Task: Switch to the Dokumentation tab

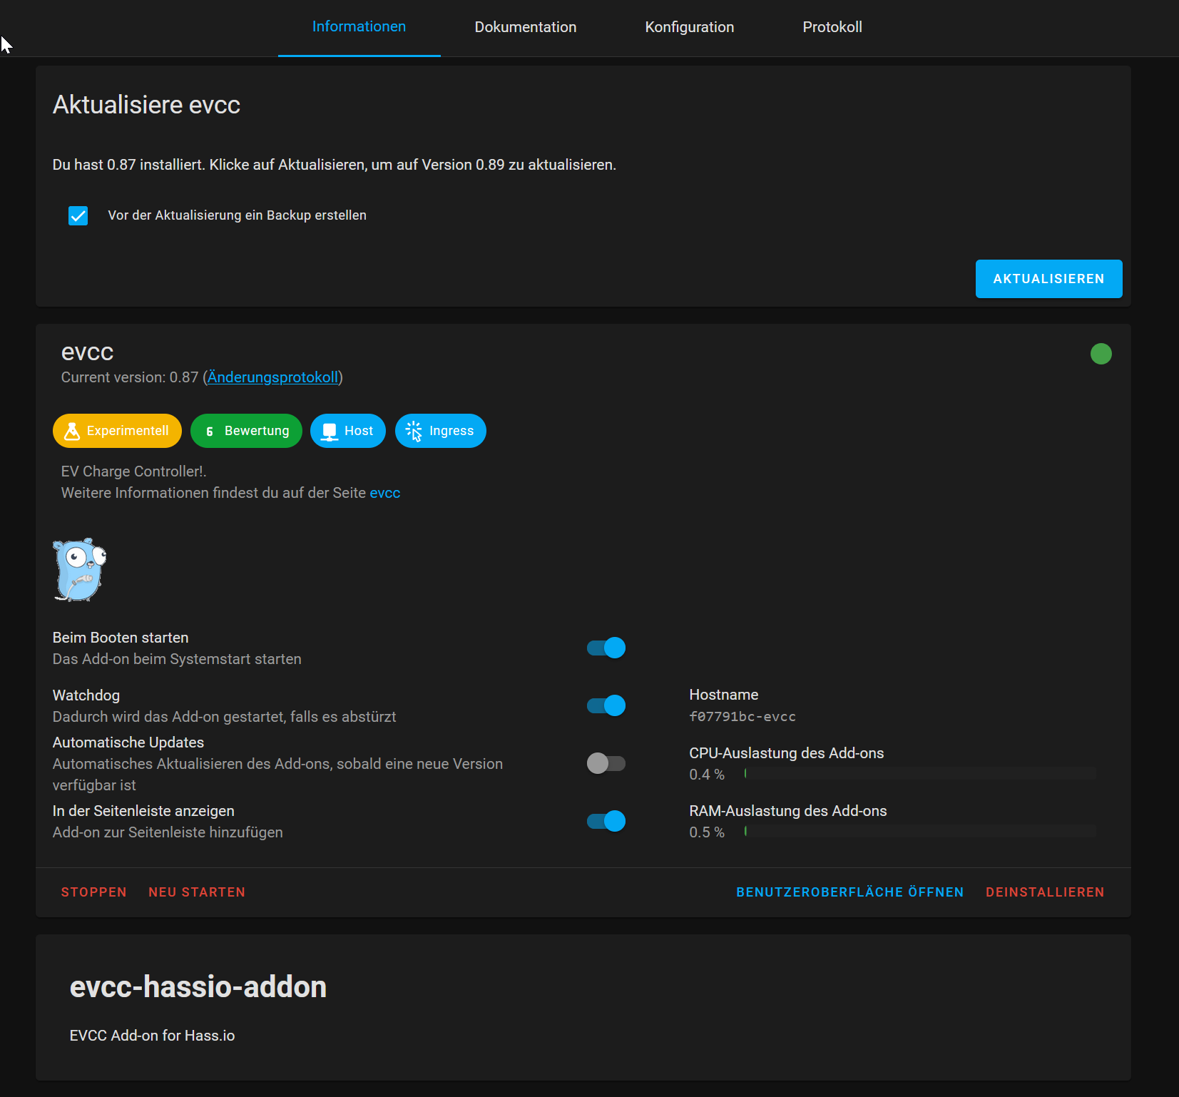Action: tap(525, 27)
